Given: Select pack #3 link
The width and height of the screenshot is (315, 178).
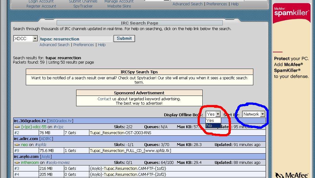Looking at the screenshot, I should [x=17, y=169].
